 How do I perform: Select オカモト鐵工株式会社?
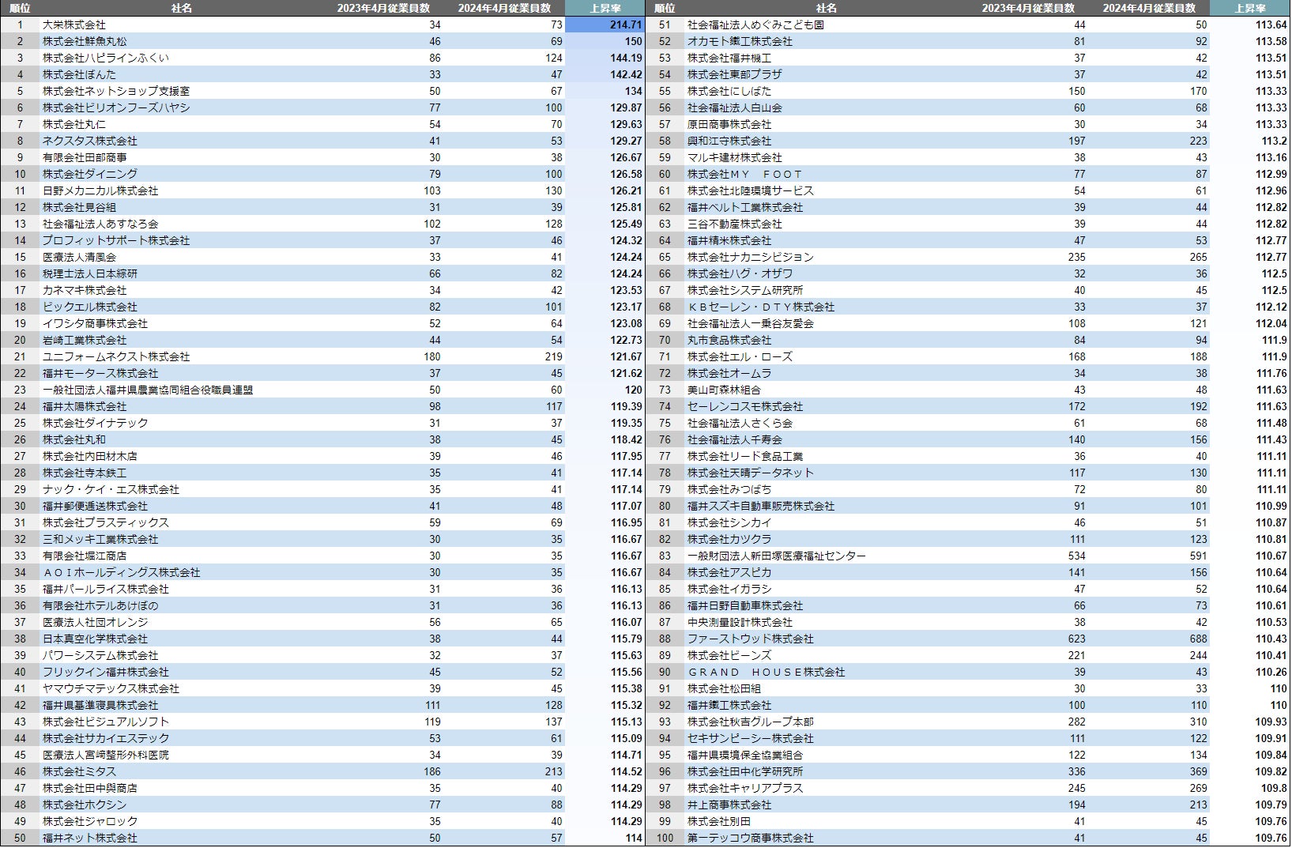tap(740, 41)
